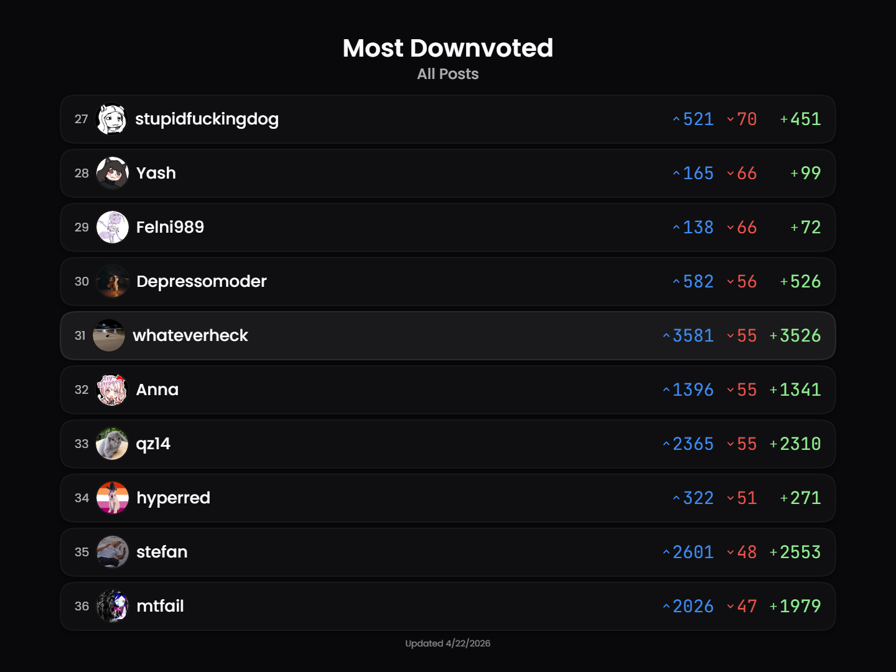Image resolution: width=896 pixels, height=672 pixels.
Task: Open whateverheck's profile via username
Action: click(x=190, y=335)
